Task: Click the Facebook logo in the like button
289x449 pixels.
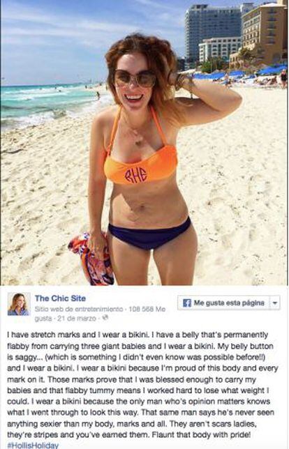Action: 186,303
